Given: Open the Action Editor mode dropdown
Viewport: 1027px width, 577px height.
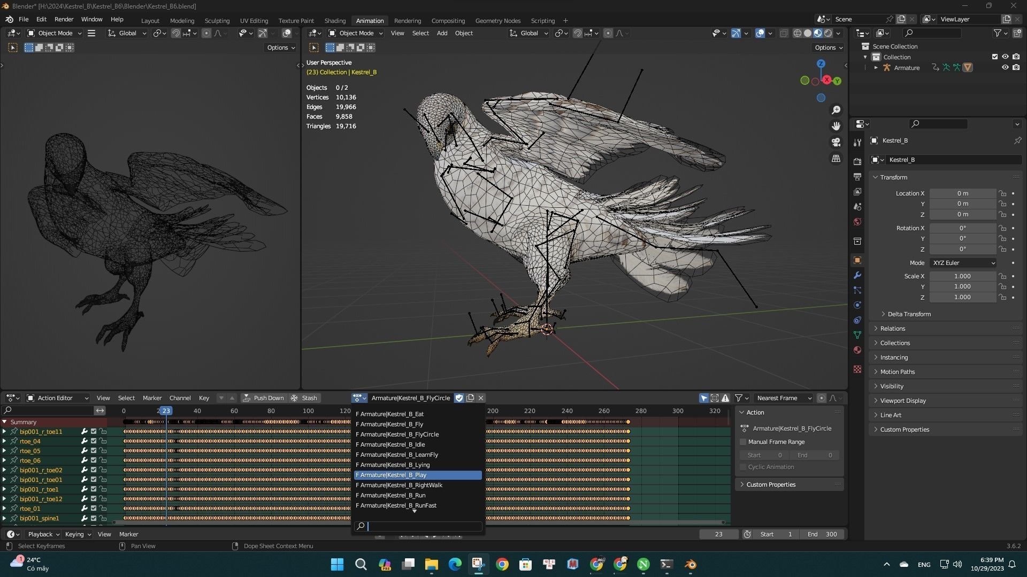Looking at the screenshot, I should tap(57, 398).
